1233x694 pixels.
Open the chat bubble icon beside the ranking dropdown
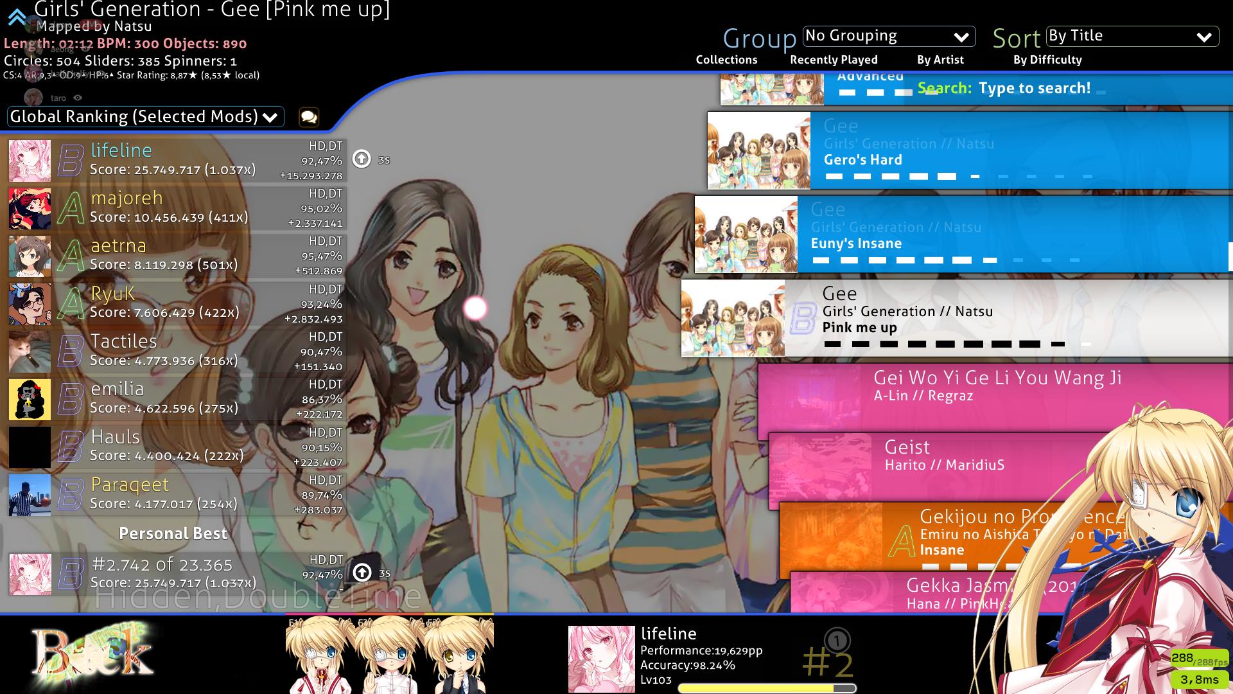[x=309, y=117]
